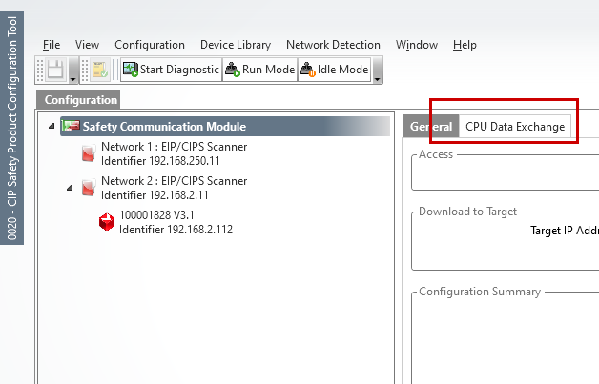
Task: Click the Safety Communication Module icon
Action: [x=71, y=126]
